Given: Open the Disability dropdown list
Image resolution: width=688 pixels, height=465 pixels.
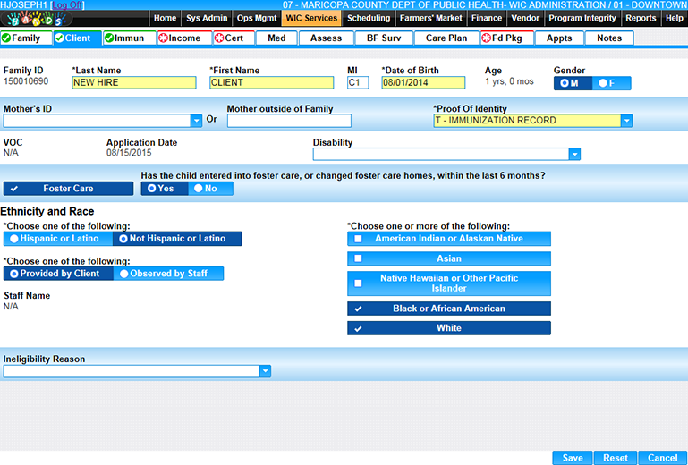Looking at the screenshot, I should 574,155.
